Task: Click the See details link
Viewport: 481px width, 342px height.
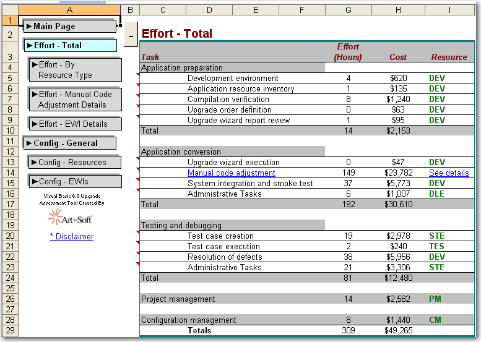Action: 449,173
